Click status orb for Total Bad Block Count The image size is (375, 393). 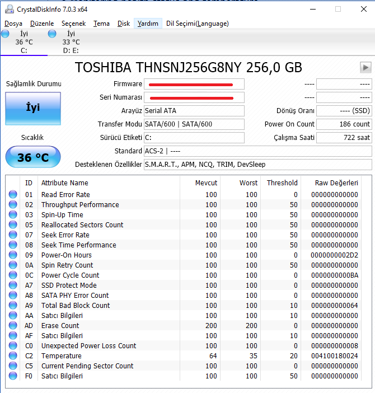(x=13, y=305)
